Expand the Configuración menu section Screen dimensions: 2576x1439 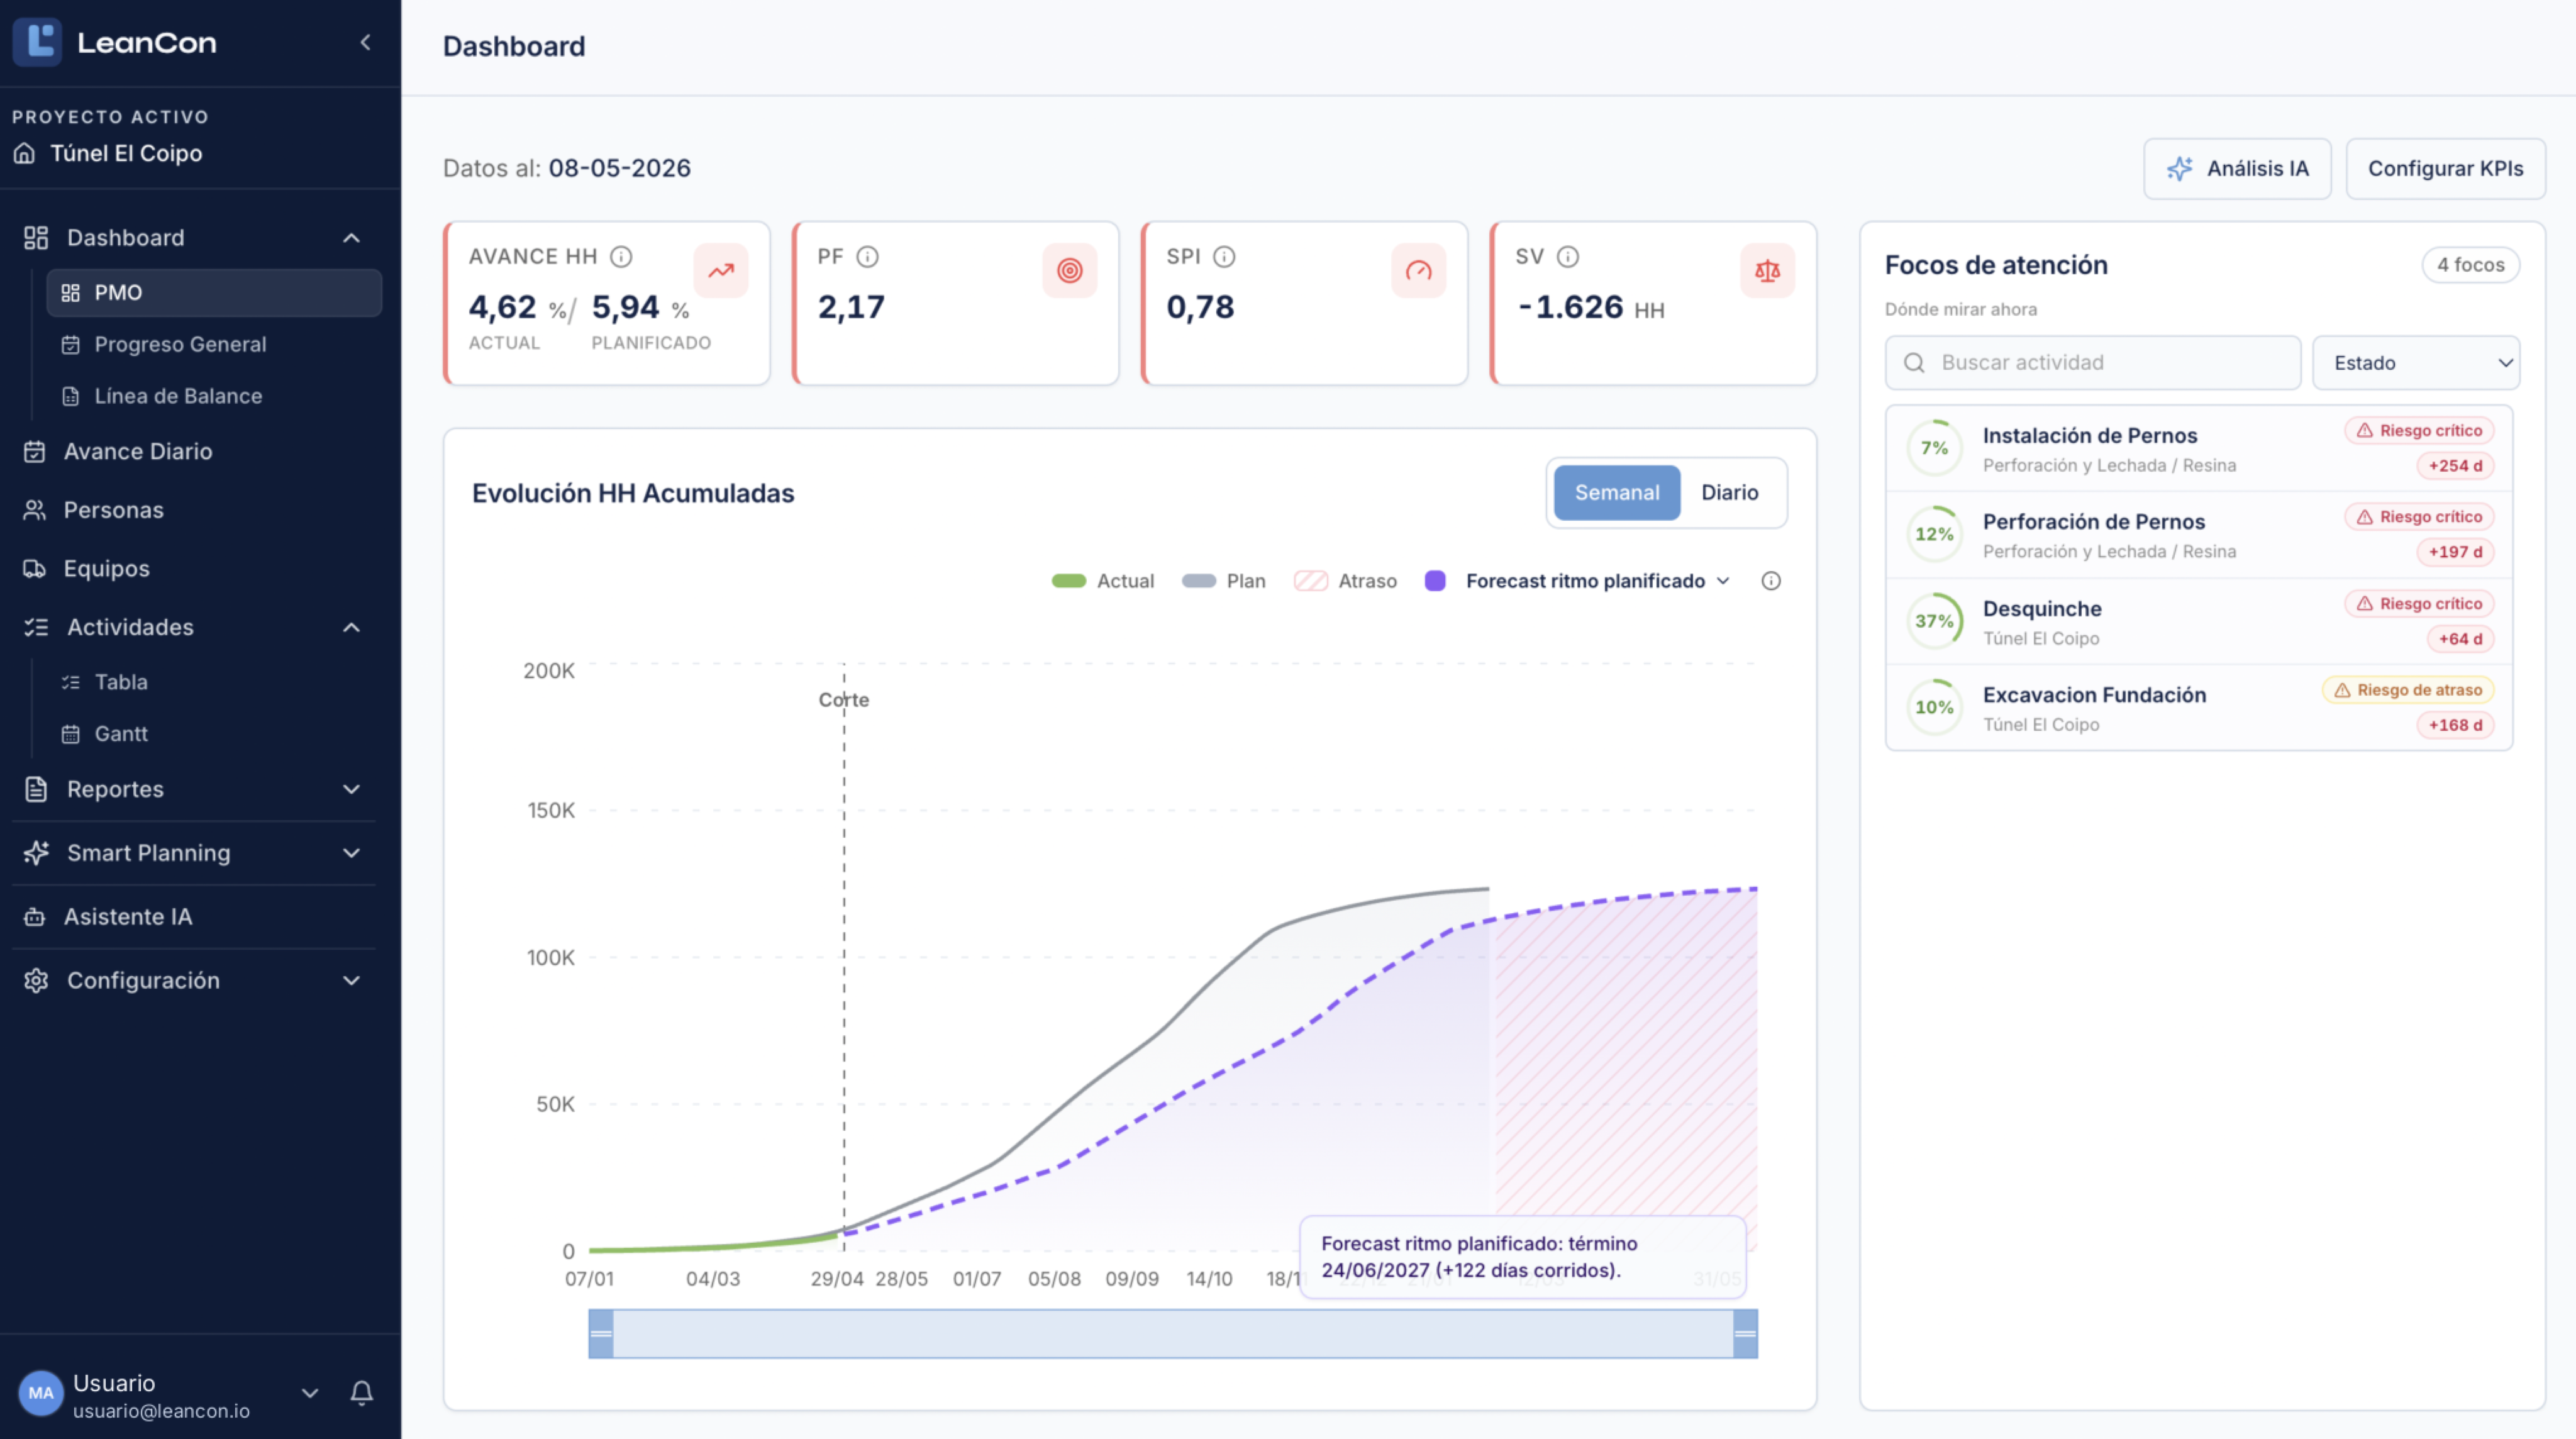pyautogui.click(x=351, y=981)
